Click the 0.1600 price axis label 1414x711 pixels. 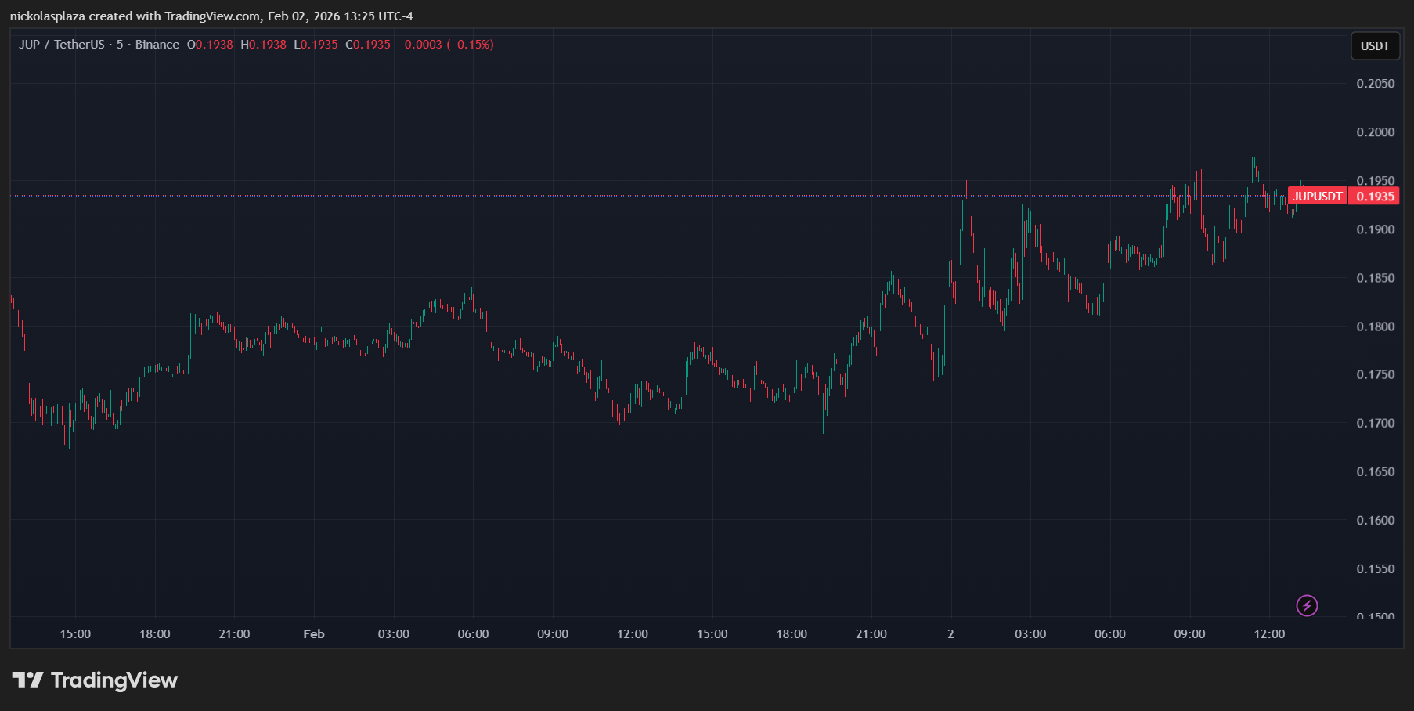[1375, 521]
